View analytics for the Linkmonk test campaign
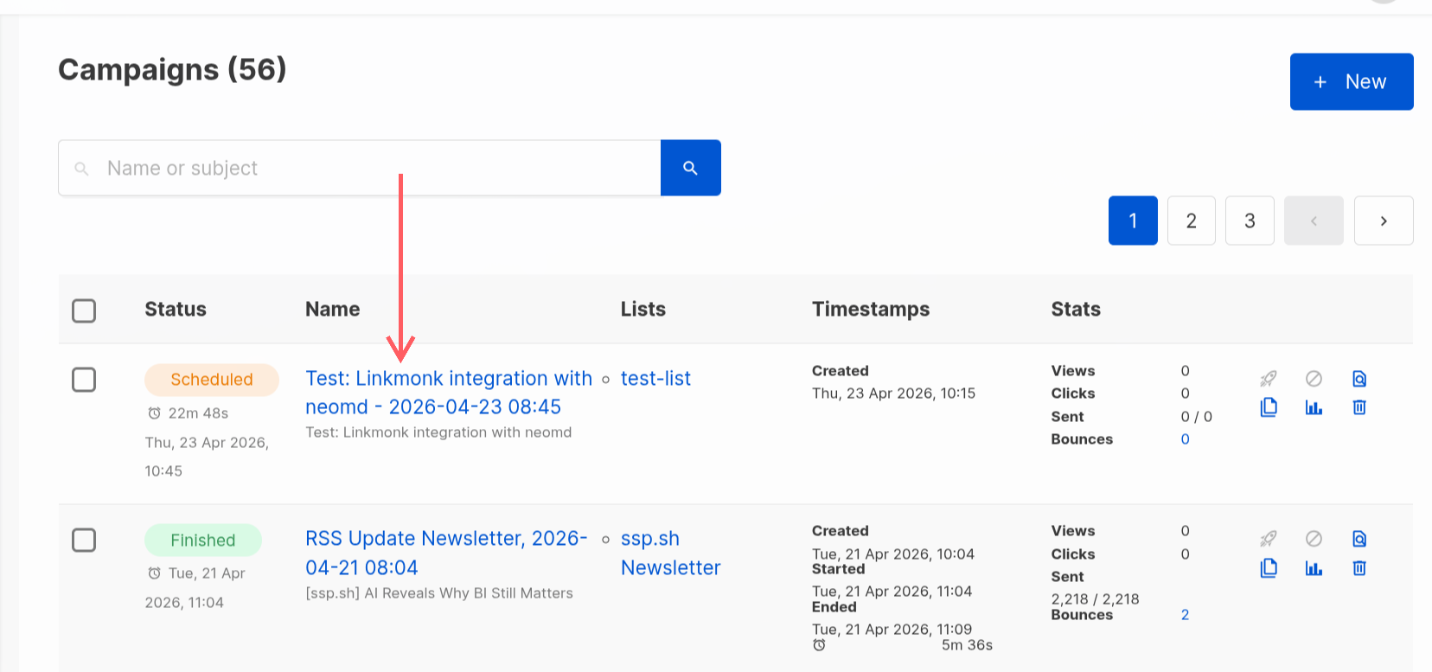The height and width of the screenshot is (672, 1432). [x=1314, y=407]
